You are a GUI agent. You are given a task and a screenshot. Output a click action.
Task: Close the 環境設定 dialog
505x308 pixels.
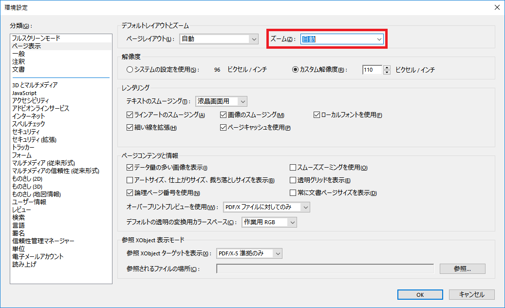pyautogui.click(x=497, y=7)
